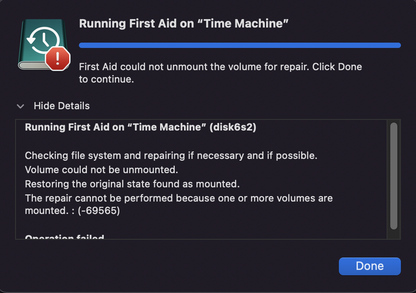Click the partially visible "Operation failed" line
416x293 pixels.
pos(64,238)
